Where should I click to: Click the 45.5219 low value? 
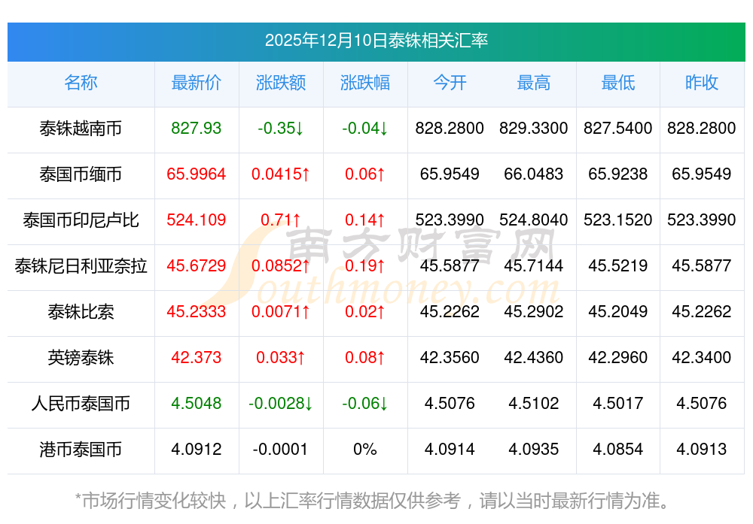click(618, 265)
